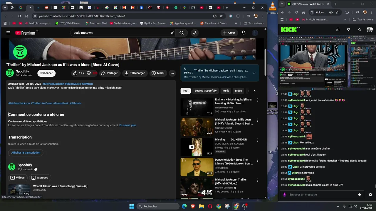This screenshot has height=211, width=376.
Task: Expand hidden bookmarks in YouTube window
Action: (x=236, y=23)
